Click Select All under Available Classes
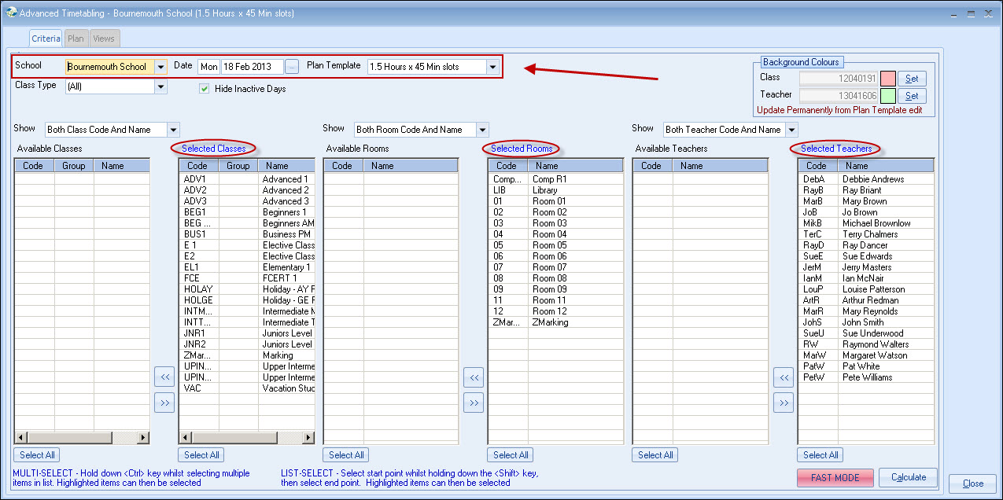The height and width of the screenshot is (500, 1003). pyautogui.click(x=37, y=454)
